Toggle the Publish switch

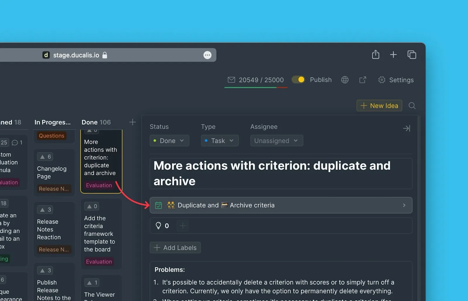click(298, 80)
